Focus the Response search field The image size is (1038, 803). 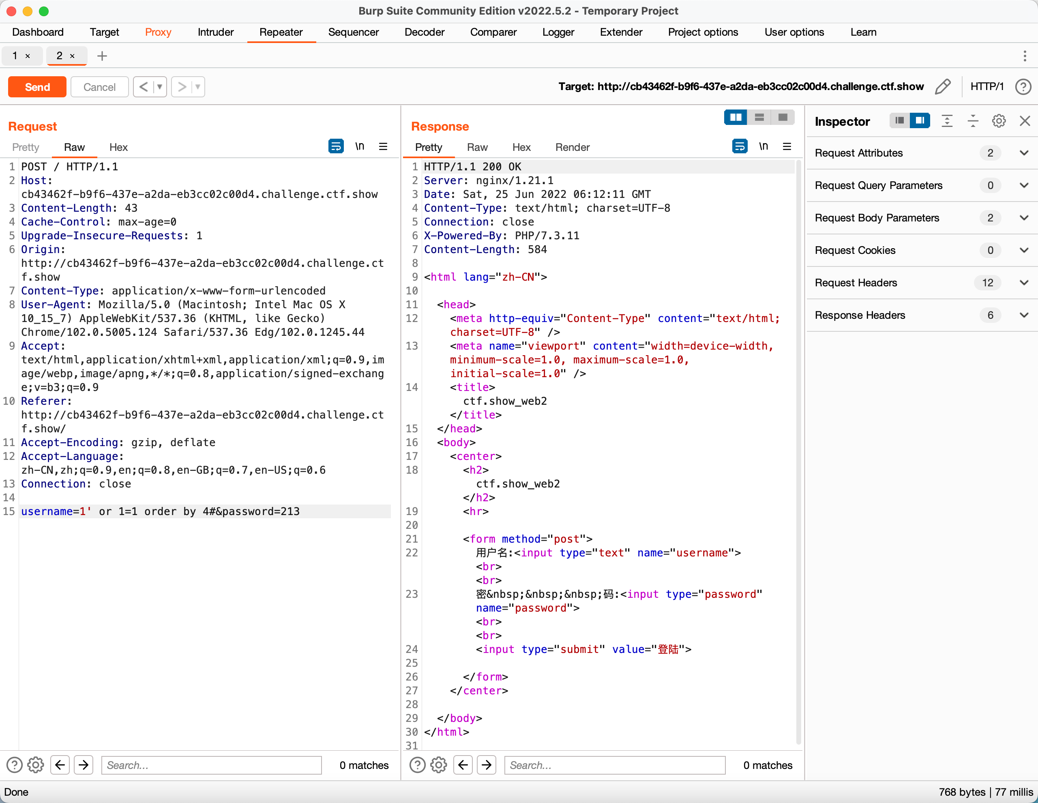[x=615, y=765]
